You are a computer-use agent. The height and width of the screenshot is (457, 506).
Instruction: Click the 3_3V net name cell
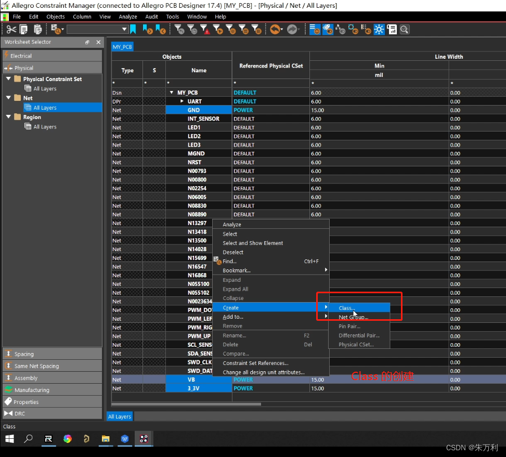199,388
